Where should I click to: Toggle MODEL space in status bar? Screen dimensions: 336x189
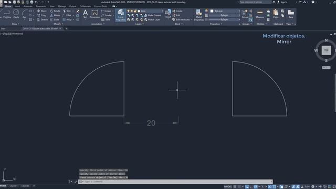(228, 187)
